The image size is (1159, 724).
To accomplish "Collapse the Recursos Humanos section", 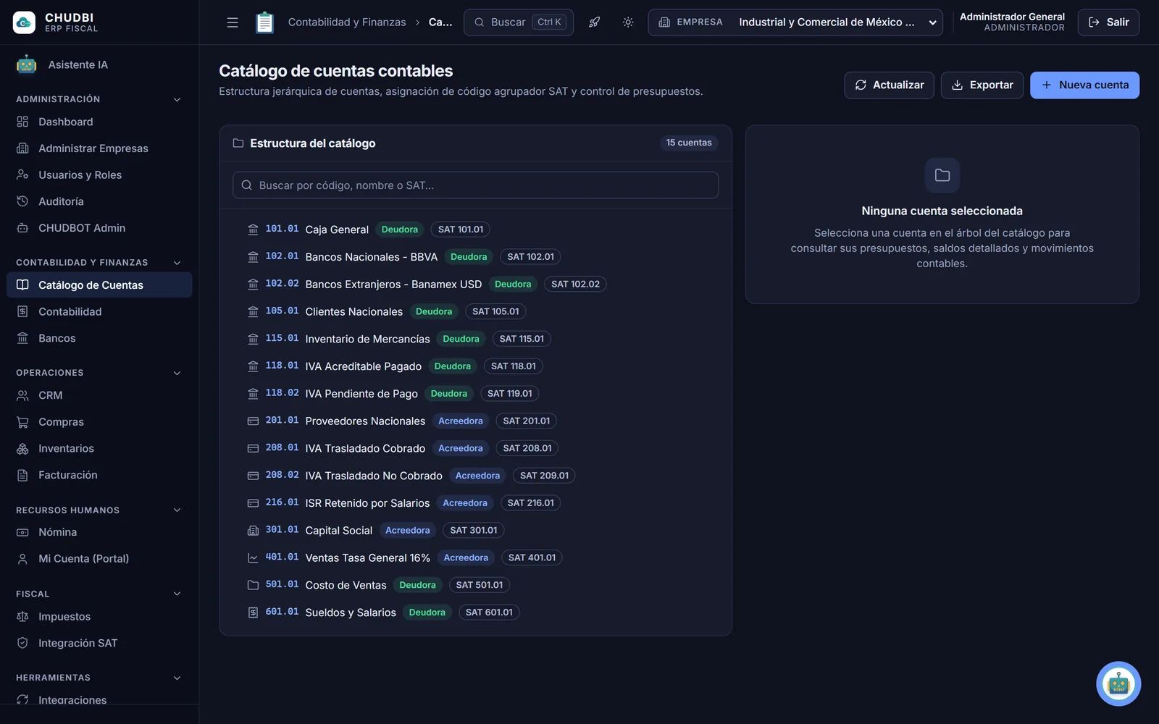I will coord(177,510).
